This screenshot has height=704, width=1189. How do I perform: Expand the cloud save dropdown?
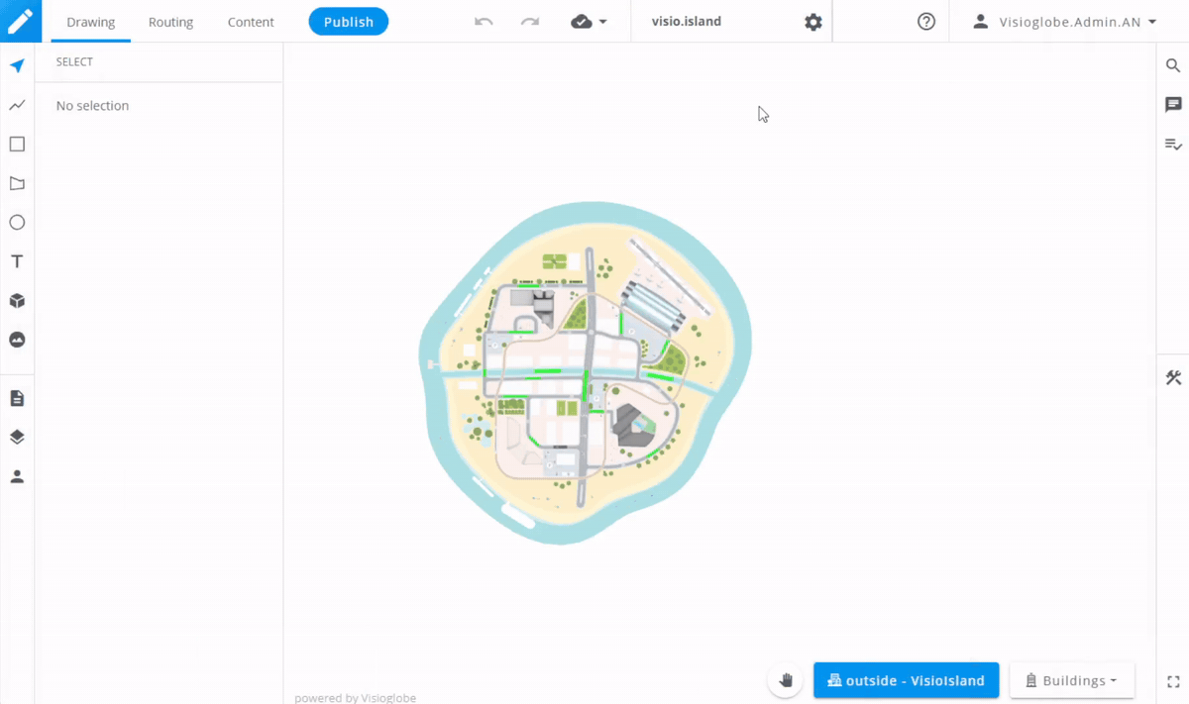pyautogui.click(x=590, y=22)
